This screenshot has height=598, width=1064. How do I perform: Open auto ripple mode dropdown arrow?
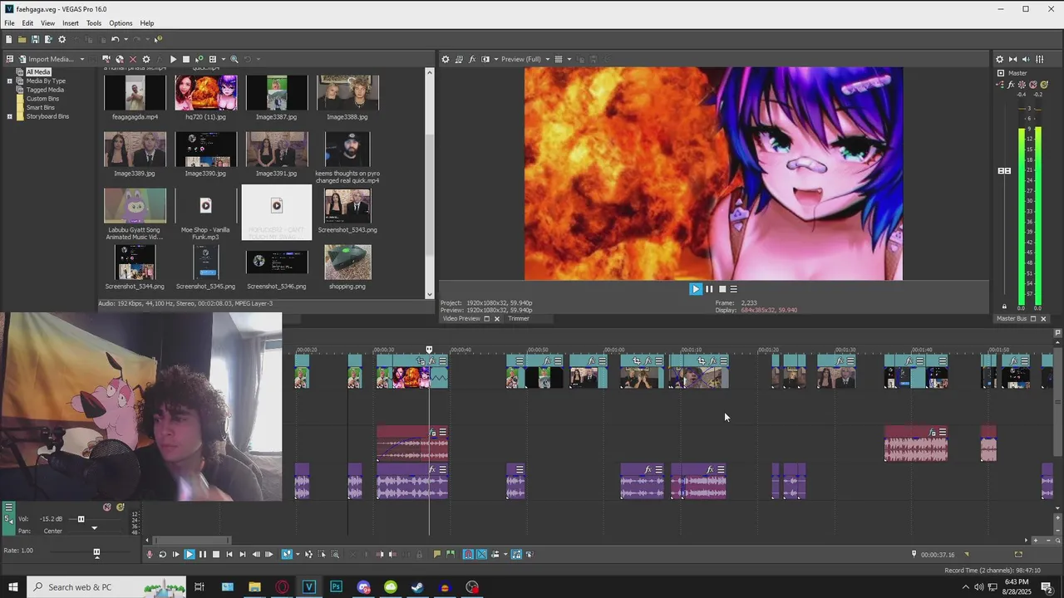coord(505,554)
